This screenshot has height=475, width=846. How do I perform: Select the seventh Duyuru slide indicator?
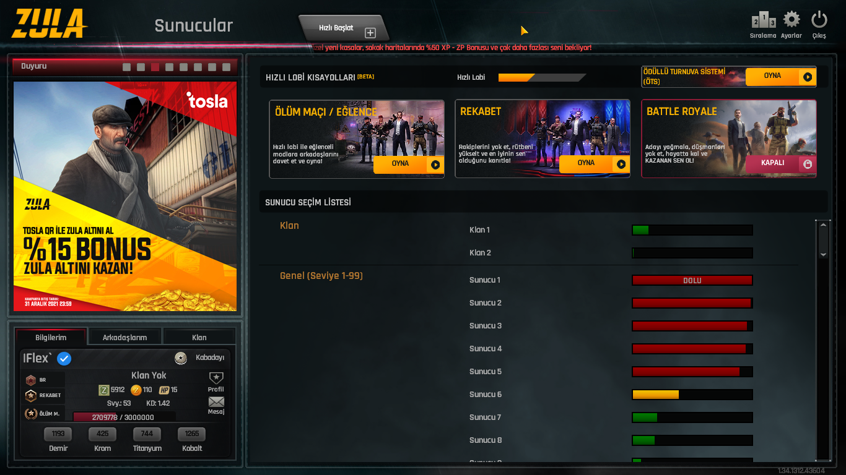pos(212,67)
